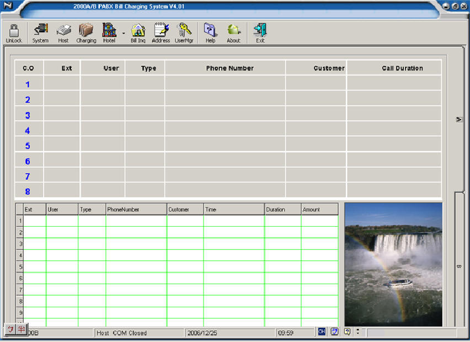The height and width of the screenshot is (342, 470).
Task: Click the Phone Number column header
Action: (229, 68)
